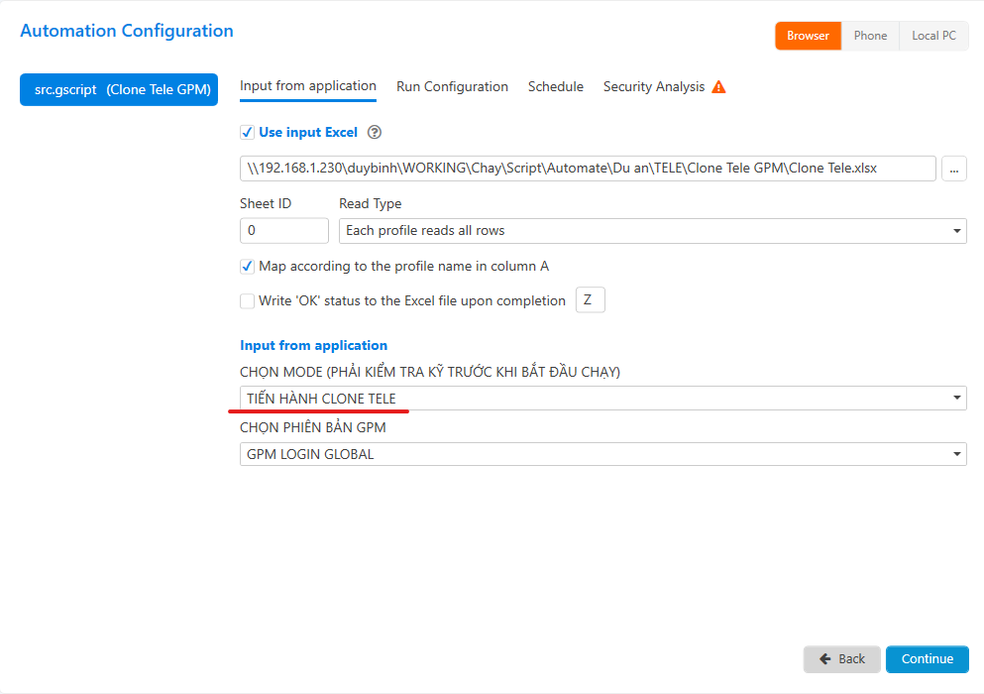The height and width of the screenshot is (694, 984).
Task: Go to the Security Analysis tab
Action: point(654,87)
